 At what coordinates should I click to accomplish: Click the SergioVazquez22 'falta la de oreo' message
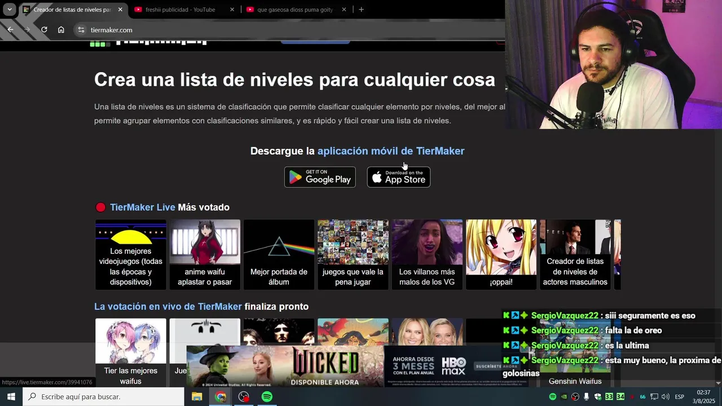[x=583, y=330]
